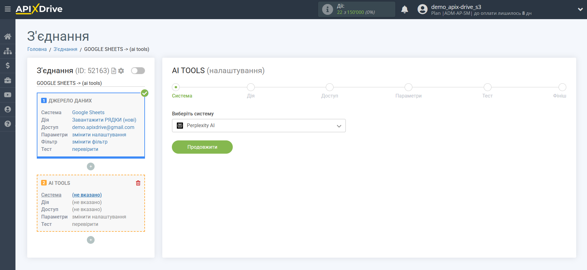The image size is (587, 270).
Task: Expand the account dropdown chevron
Action: 580,9
